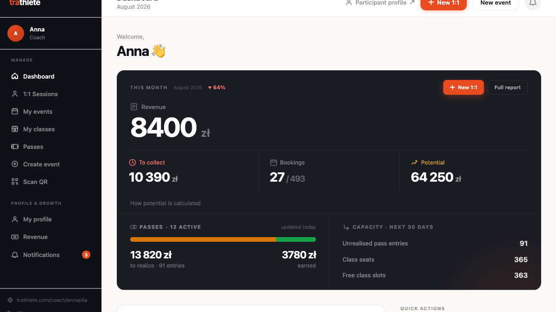The width and height of the screenshot is (556, 312).
Task: Click Anna's avatar circle
Action: click(16, 33)
